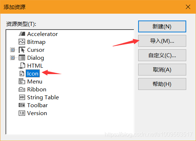
Task: Click the Accelerator resource icon
Action: coord(22,34)
